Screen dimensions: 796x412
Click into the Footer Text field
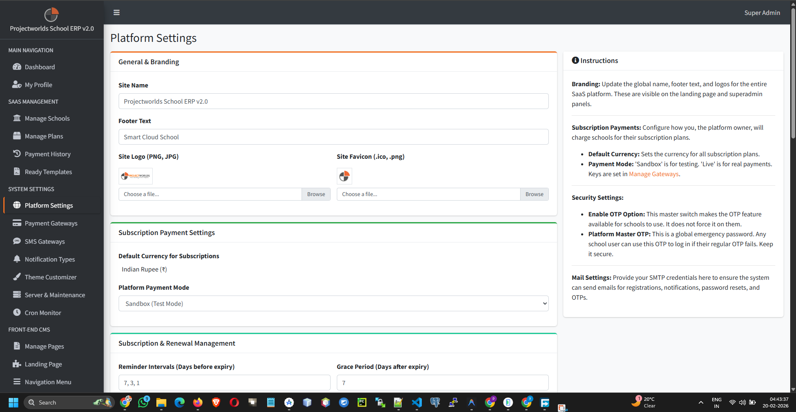tap(333, 137)
